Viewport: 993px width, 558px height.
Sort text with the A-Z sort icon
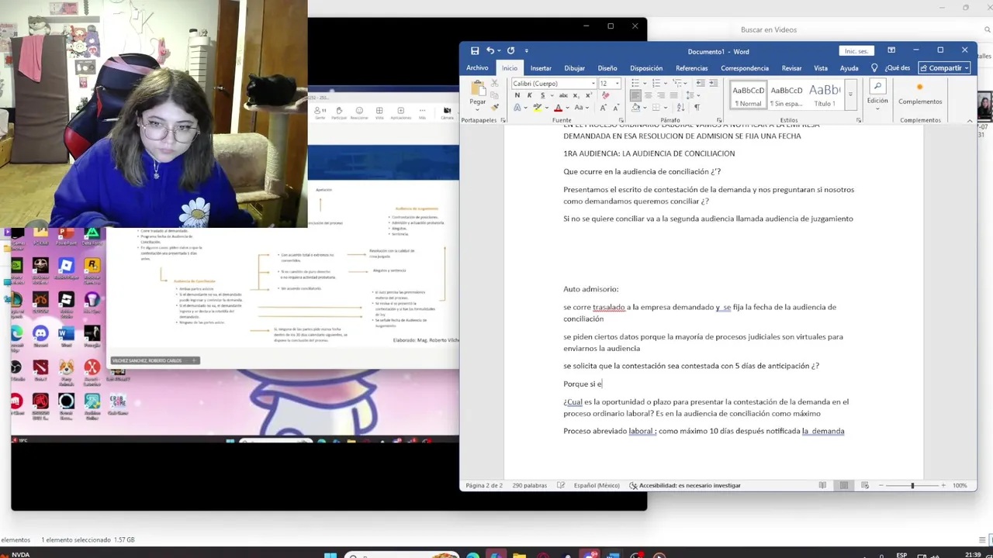pos(681,108)
